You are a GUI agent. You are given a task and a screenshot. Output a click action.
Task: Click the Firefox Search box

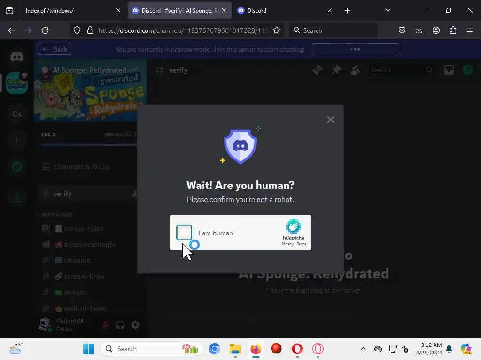(x=333, y=30)
